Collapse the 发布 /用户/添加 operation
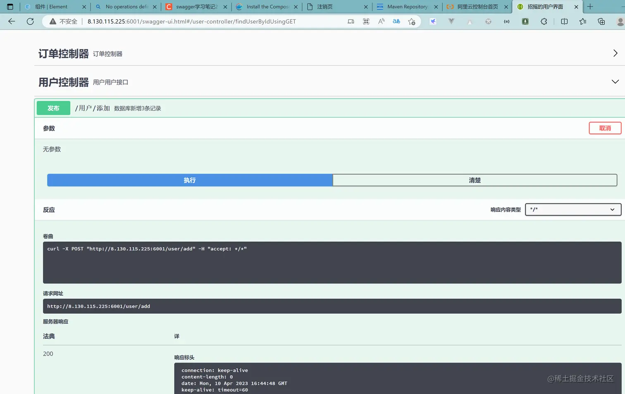The image size is (625, 394). coord(329,108)
